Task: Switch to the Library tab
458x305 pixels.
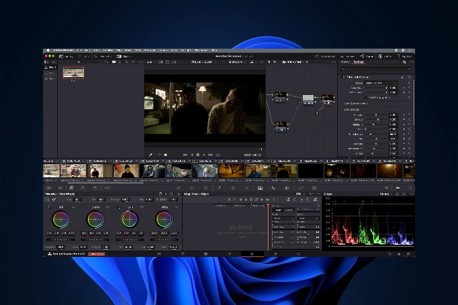Action: tap(345, 62)
